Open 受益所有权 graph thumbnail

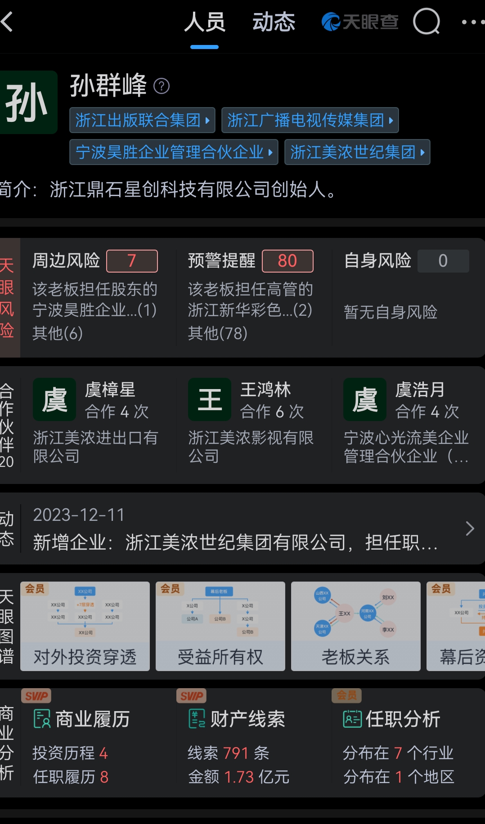pos(220,626)
